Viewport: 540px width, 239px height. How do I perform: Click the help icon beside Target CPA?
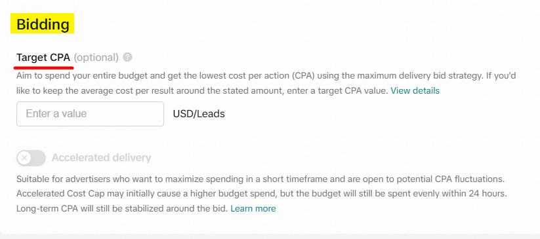point(127,57)
